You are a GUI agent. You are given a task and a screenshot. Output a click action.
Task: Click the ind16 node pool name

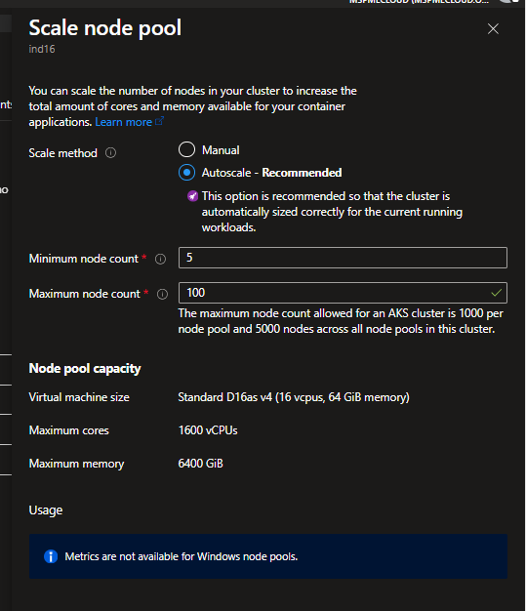pyautogui.click(x=42, y=49)
